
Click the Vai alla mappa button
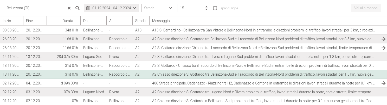point(366,8)
